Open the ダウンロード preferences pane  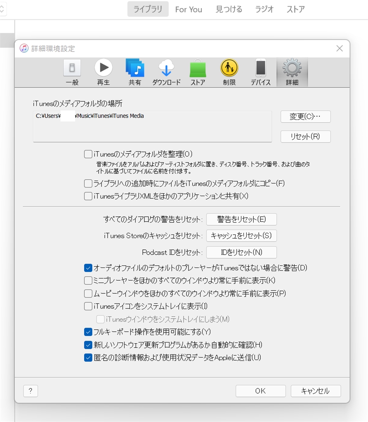tap(166, 73)
